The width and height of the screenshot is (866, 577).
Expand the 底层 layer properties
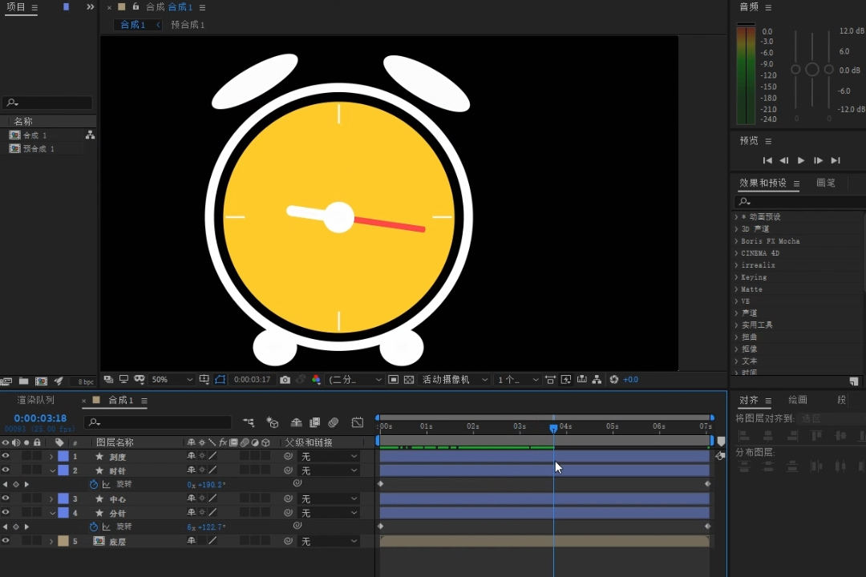click(x=51, y=542)
